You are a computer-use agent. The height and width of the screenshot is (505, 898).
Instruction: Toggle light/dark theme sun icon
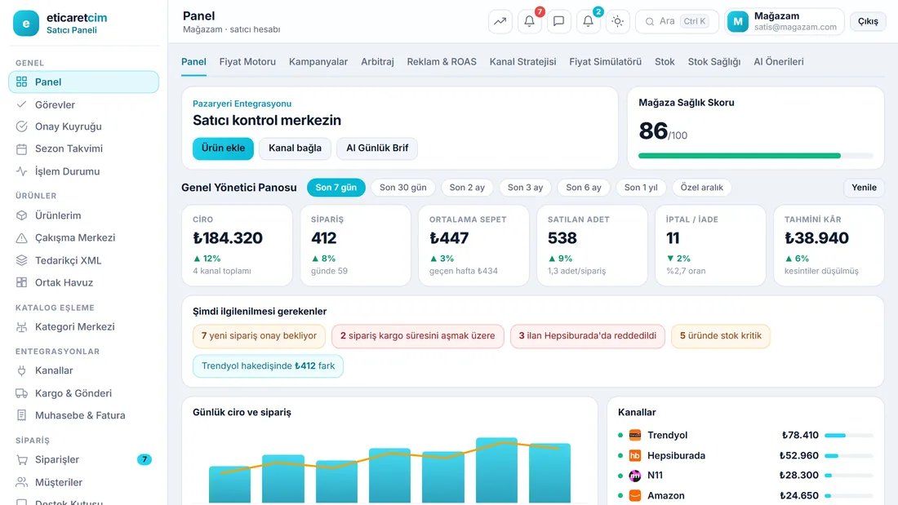pos(617,22)
